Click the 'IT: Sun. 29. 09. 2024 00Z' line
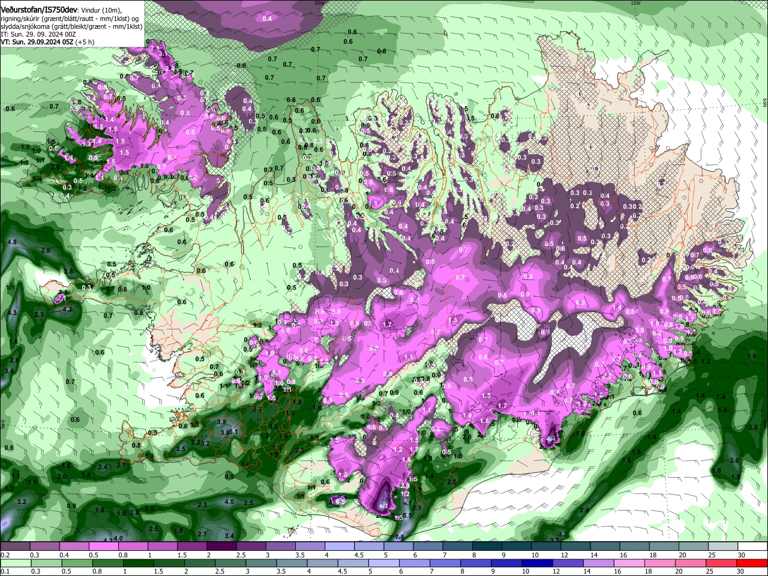The width and height of the screenshot is (768, 576). click(38, 34)
